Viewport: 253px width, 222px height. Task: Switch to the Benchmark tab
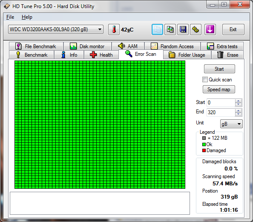[32, 55]
